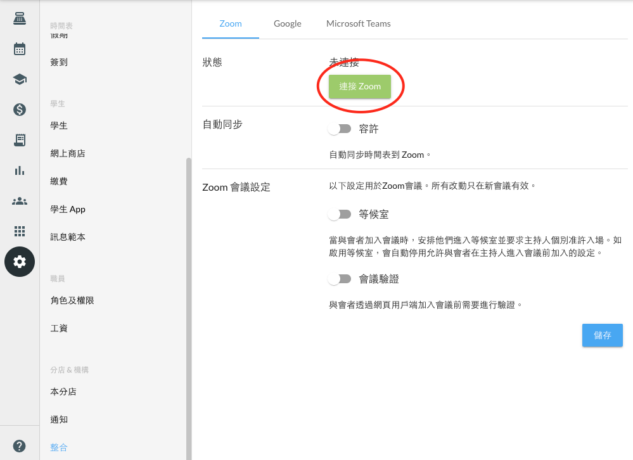Click the Zoom 會議設定 heading
The width and height of the screenshot is (633, 460).
click(236, 187)
